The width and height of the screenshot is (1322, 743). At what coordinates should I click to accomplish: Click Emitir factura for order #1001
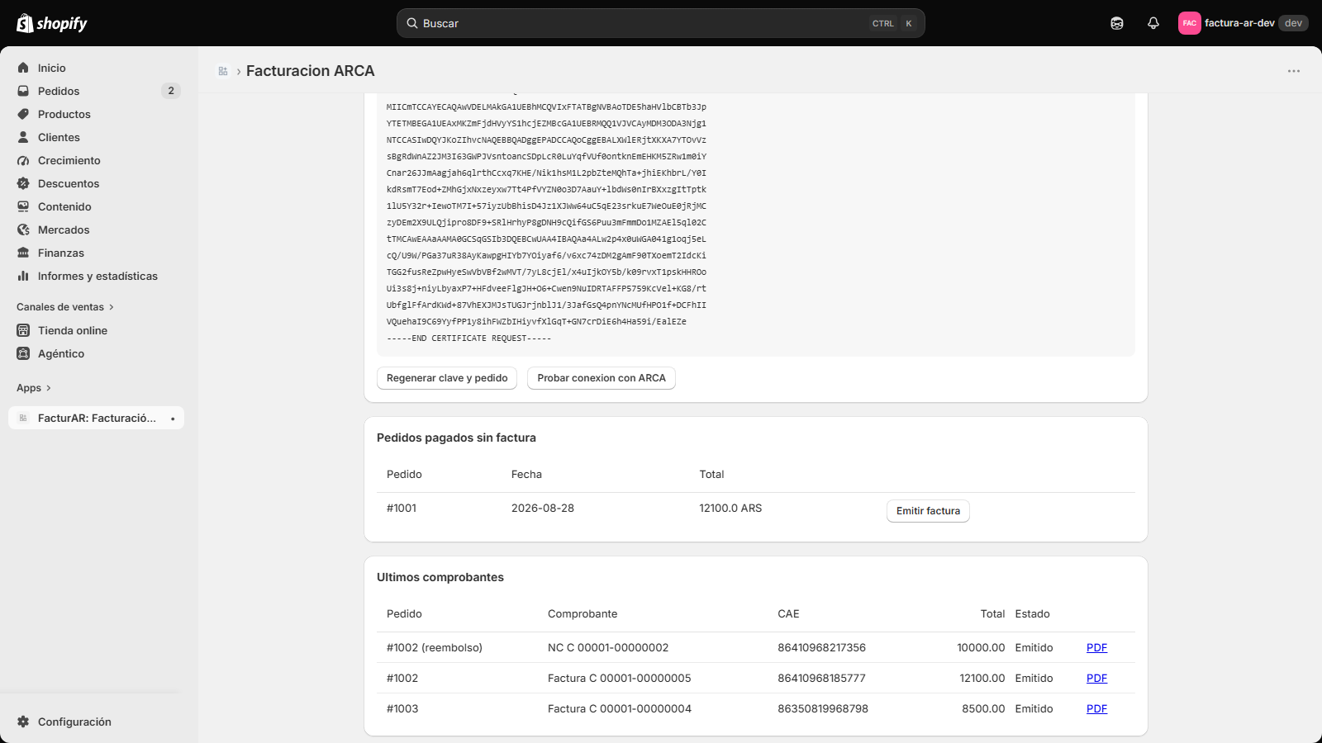tap(928, 511)
